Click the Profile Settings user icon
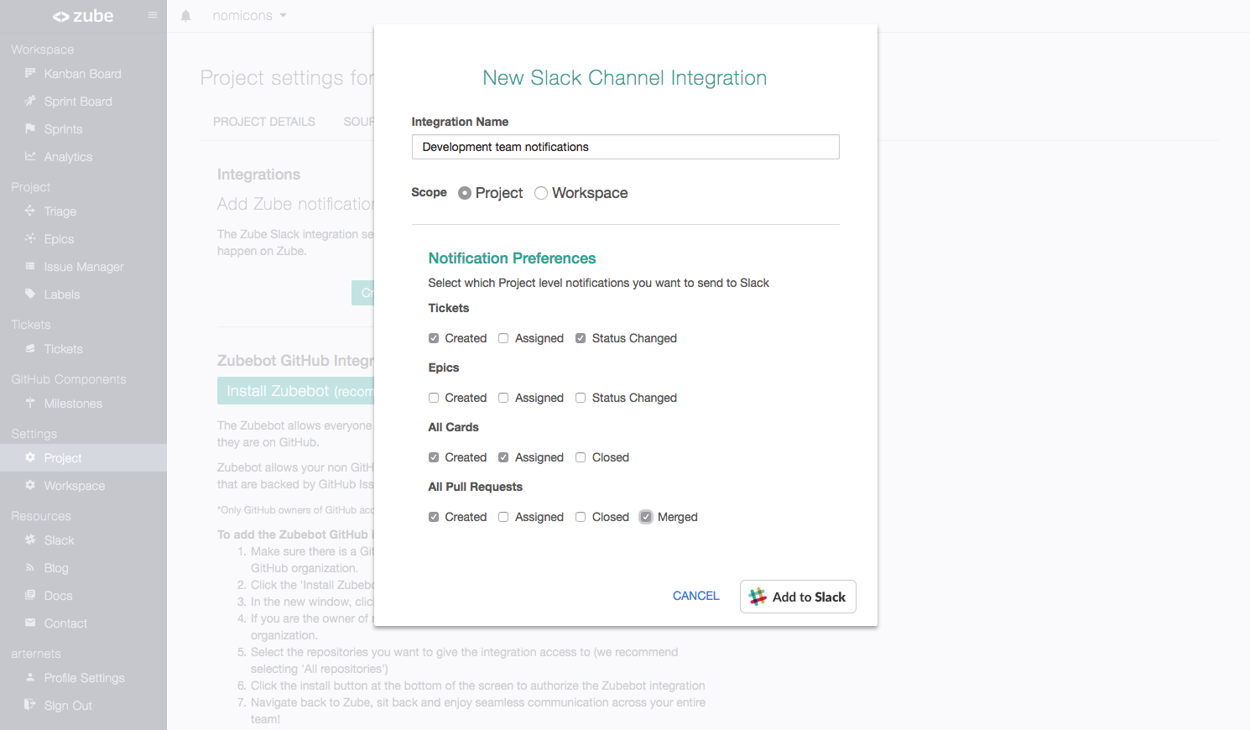 (30, 677)
